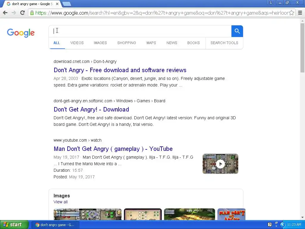Open Man Don't Get Angry YouTube link
Image resolution: width=305 pixels, height=229 pixels.
[113, 149]
